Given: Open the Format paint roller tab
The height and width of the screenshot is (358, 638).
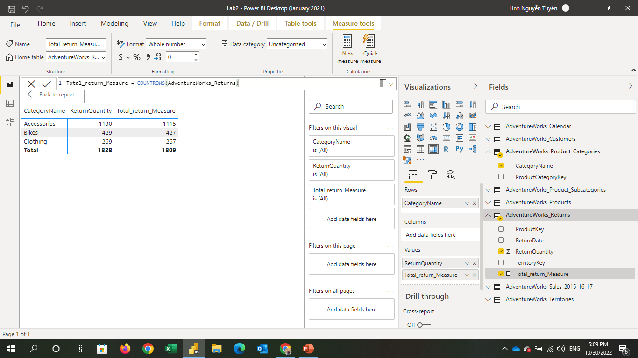Looking at the screenshot, I should pos(432,175).
